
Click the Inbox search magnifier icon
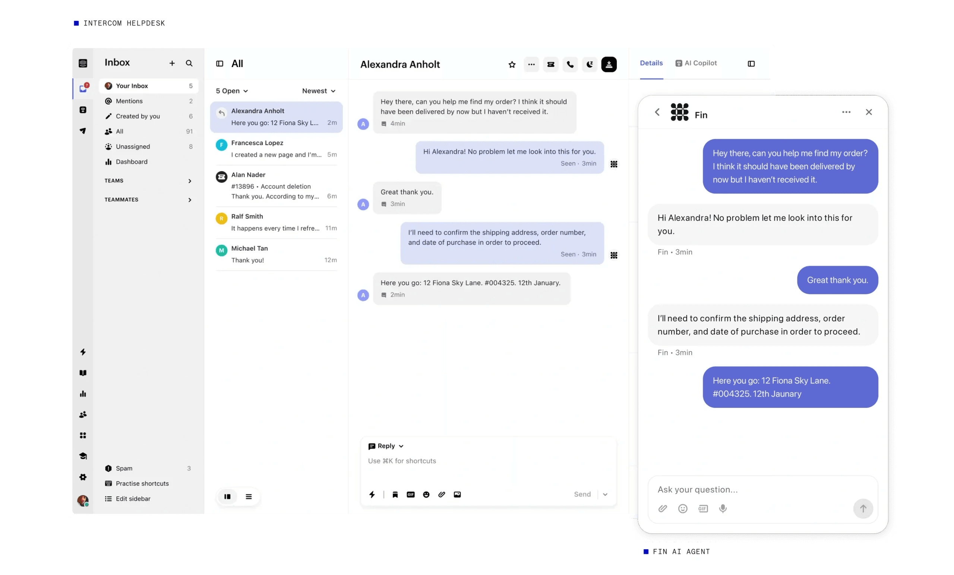click(x=189, y=63)
